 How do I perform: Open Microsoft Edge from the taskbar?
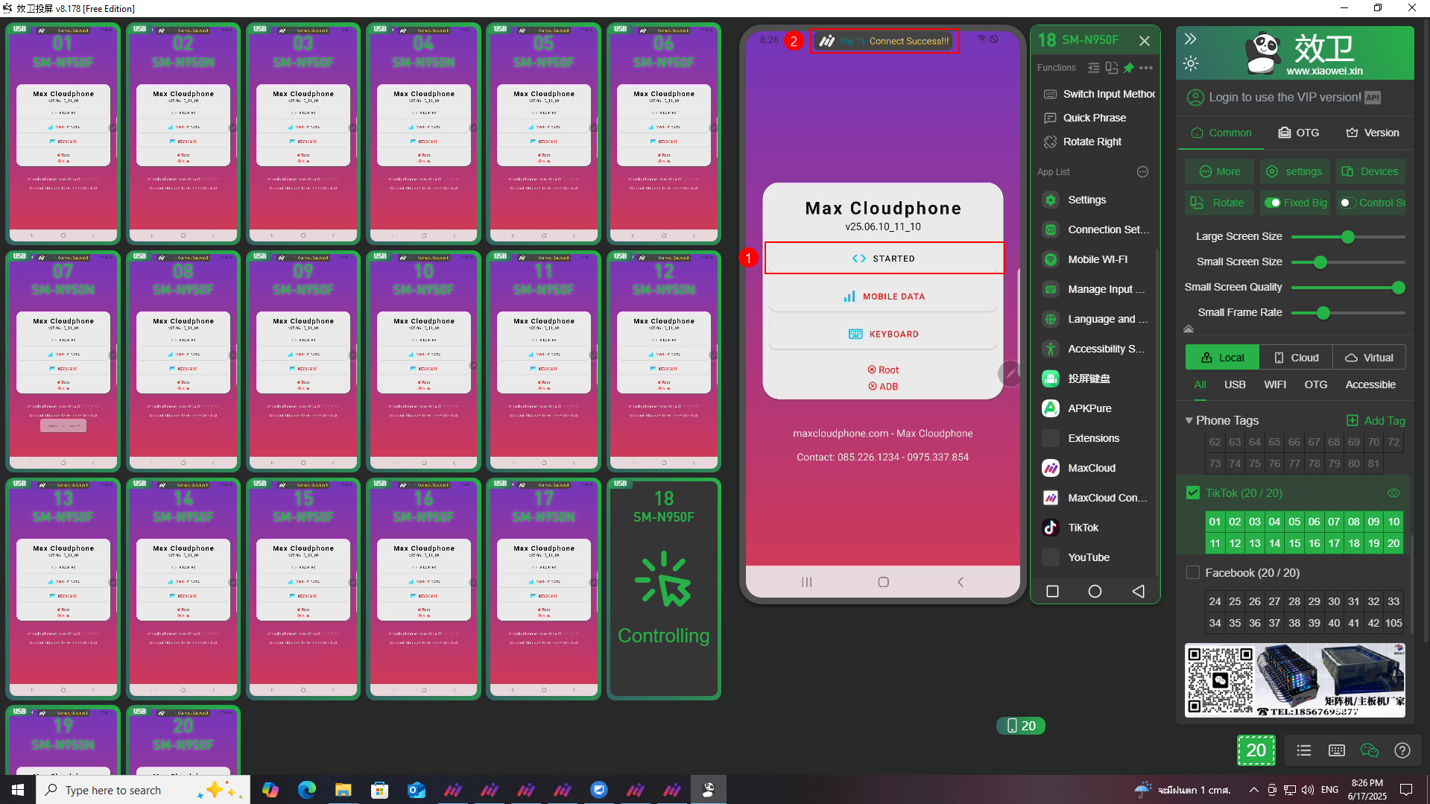(x=306, y=790)
